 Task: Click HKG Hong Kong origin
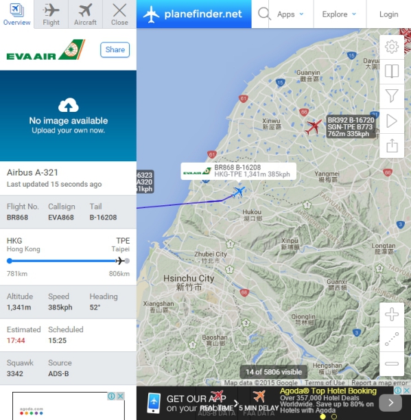pos(23,244)
